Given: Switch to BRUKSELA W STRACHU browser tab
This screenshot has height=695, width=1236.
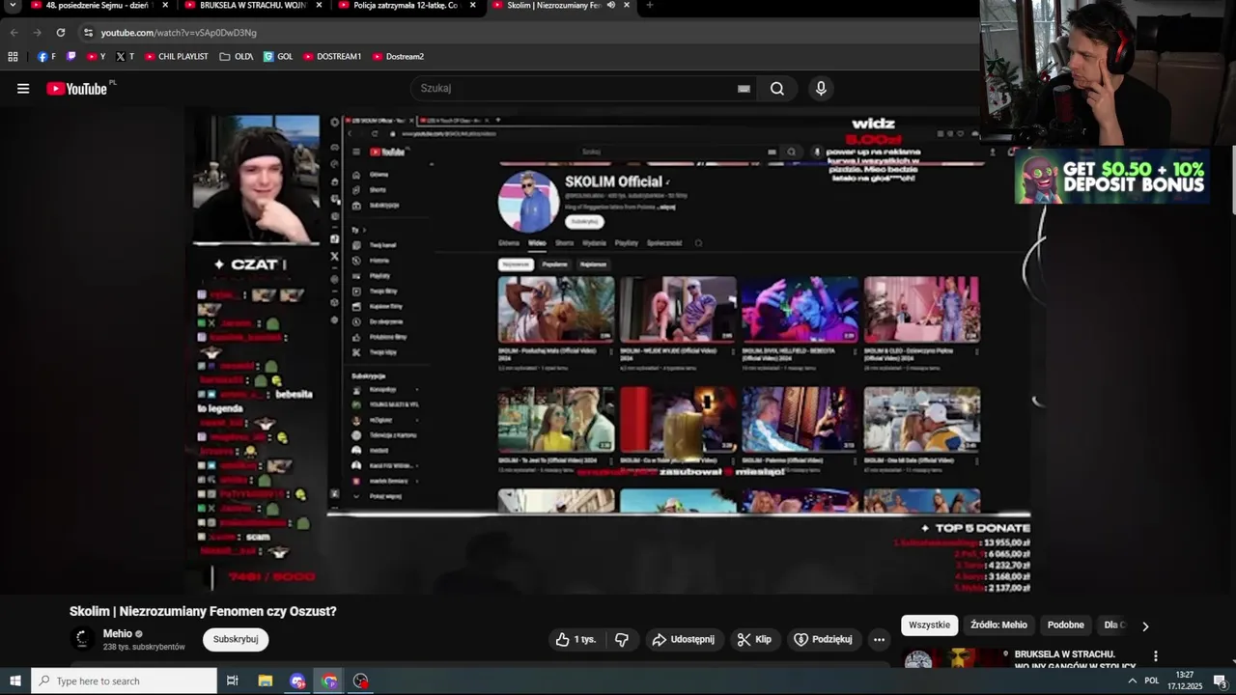Looking at the screenshot, I should tap(251, 6).
